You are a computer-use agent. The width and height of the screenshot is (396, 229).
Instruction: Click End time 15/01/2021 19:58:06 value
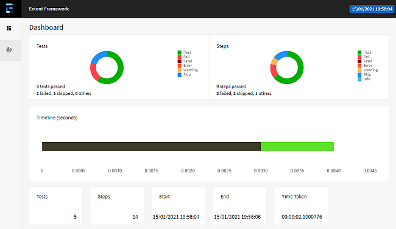238,217
